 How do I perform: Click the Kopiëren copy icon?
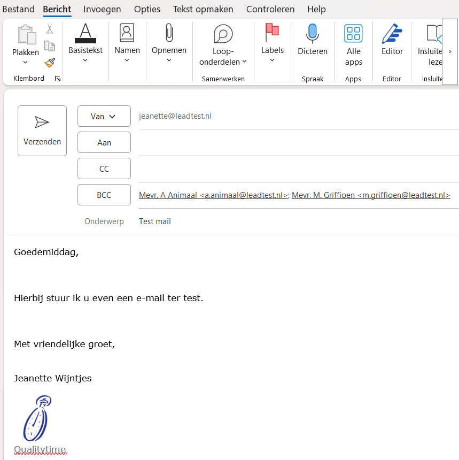coord(50,46)
